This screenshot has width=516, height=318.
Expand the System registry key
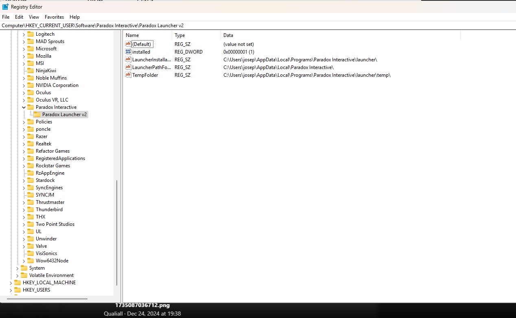[17, 268]
